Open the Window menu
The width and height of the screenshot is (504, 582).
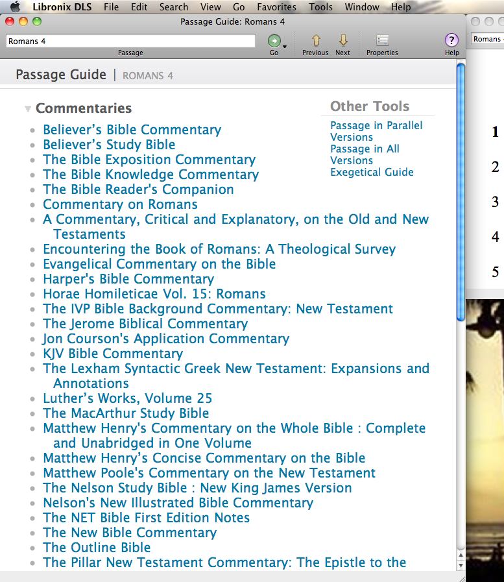point(362,6)
